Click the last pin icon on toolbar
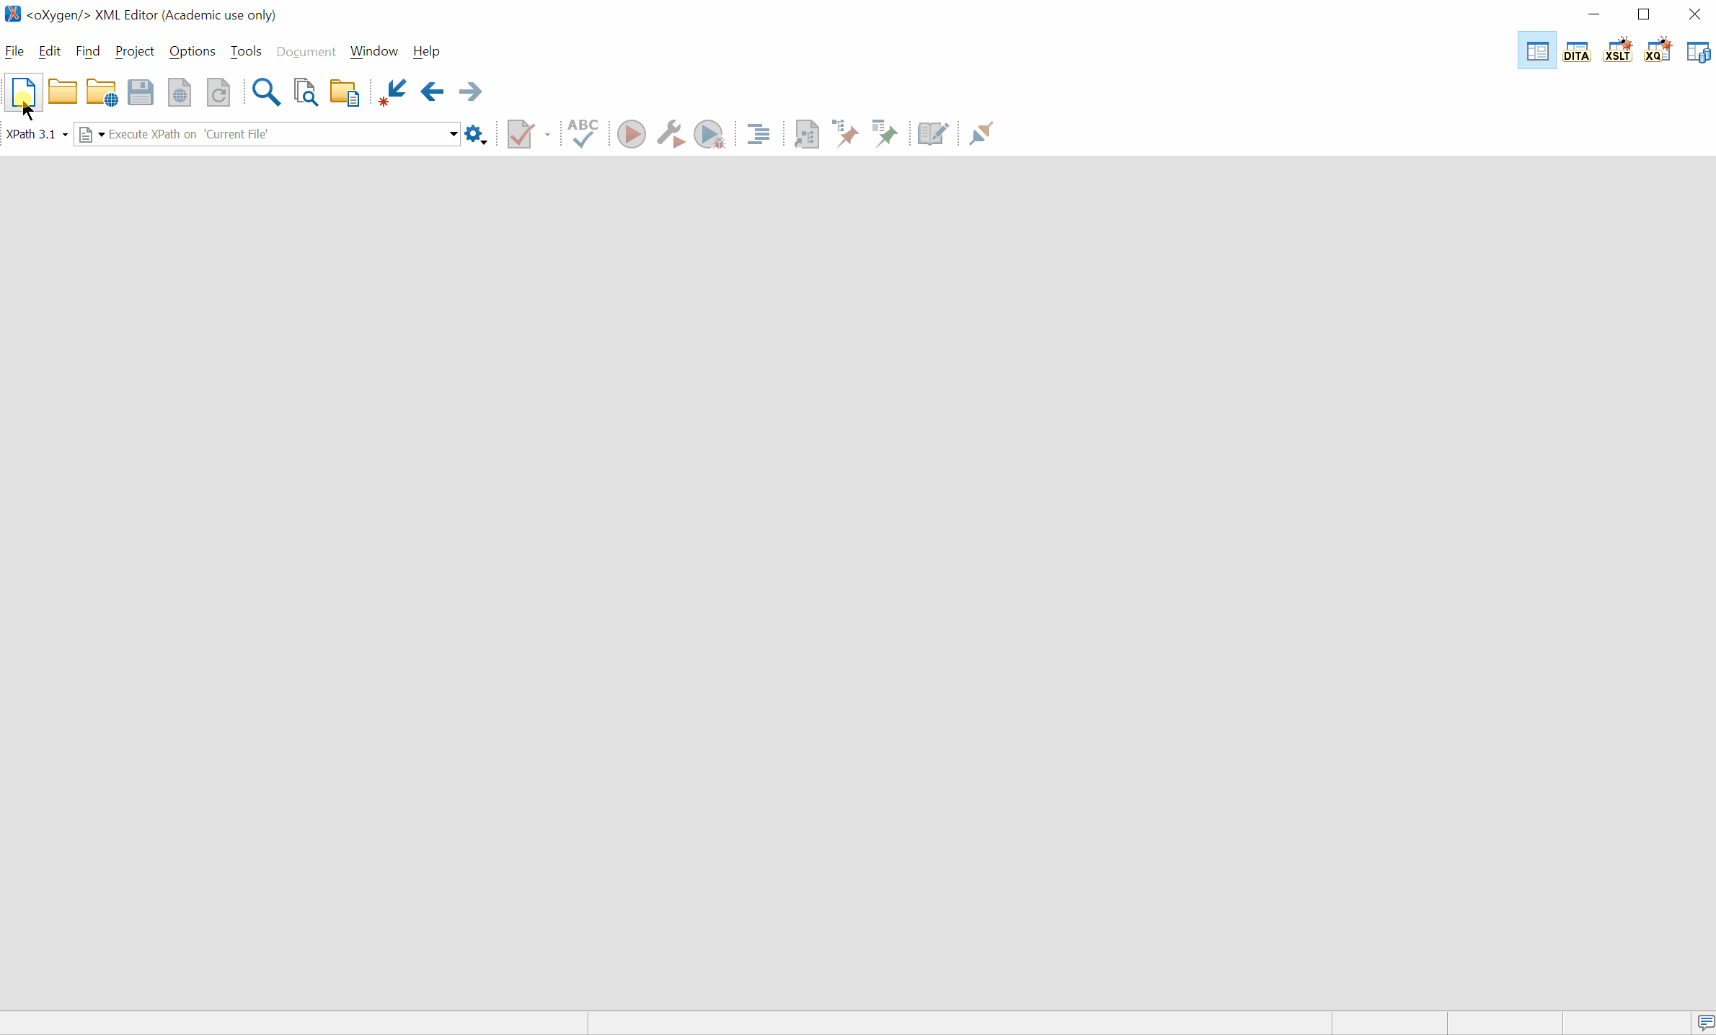This screenshot has height=1035, width=1716. [981, 133]
